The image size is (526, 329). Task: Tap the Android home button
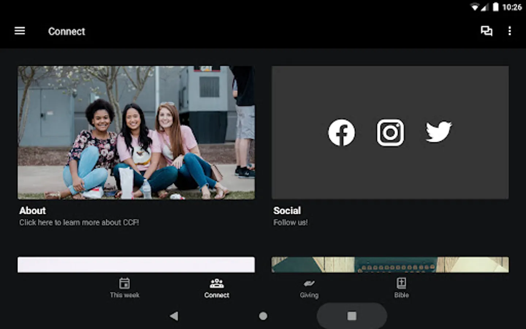click(263, 316)
